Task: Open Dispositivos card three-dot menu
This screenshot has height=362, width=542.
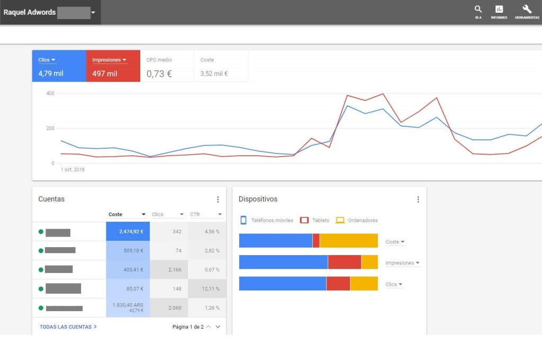Action: pyautogui.click(x=418, y=200)
